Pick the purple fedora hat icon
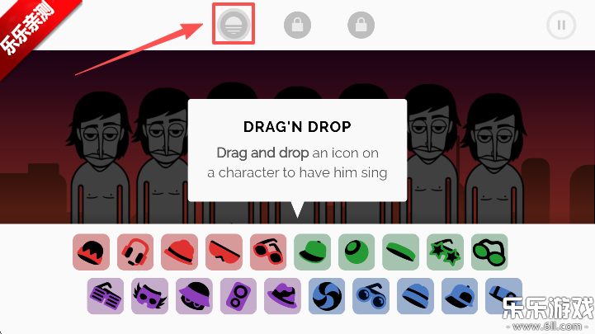This screenshot has height=334, width=595. coord(283,296)
